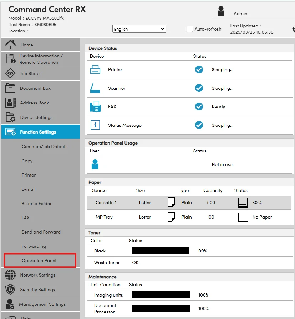
Task: Click the Black toner level bar
Action: [x=160, y=251]
